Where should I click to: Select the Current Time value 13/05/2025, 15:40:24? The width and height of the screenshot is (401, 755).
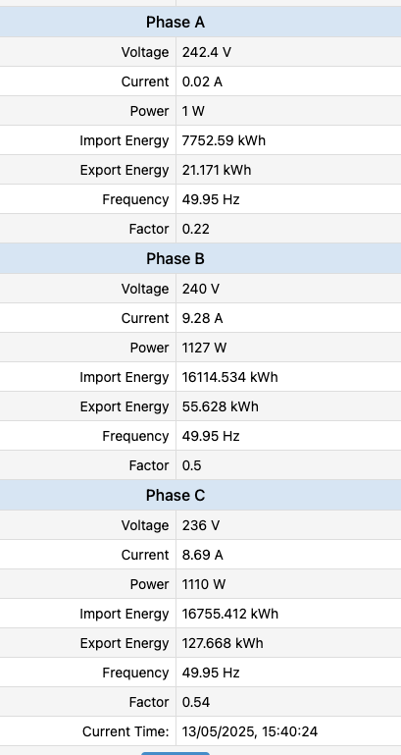coord(250,731)
